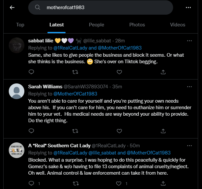Reply to sabbat lilie's tweet
The image size is (202, 189).
pyautogui.click(x=31, y=72)
